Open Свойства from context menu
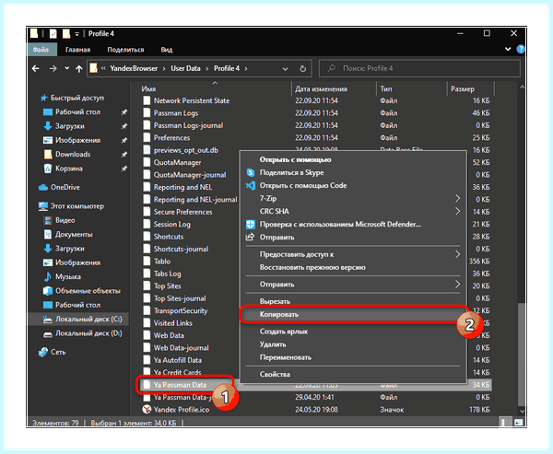This screenshot has width=553, height=454. (353, 374)
